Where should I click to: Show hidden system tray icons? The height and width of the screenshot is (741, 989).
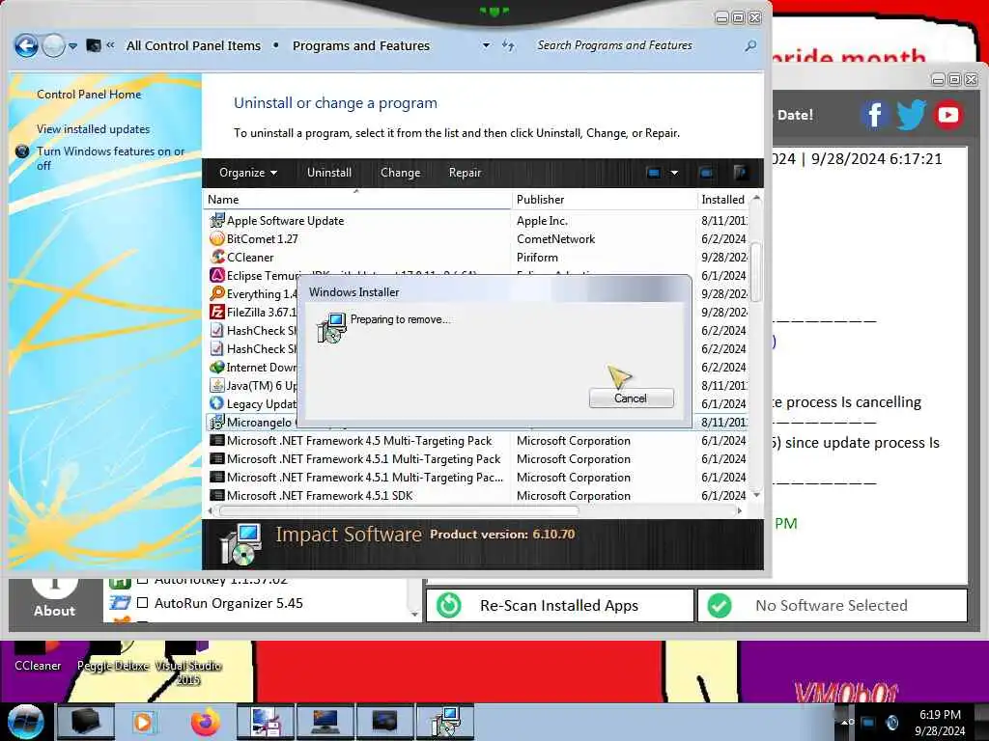(x=846, y=722)
